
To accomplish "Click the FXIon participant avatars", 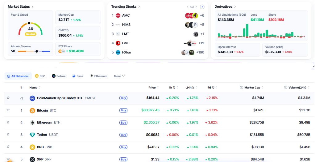I will pyautogui.click(x=188, y=52).
